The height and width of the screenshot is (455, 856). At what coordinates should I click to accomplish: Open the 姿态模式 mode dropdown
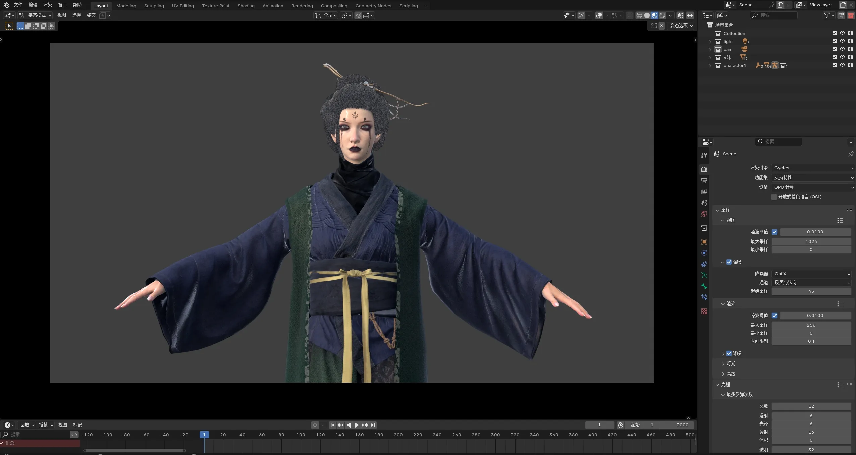[x=35, y=15]
